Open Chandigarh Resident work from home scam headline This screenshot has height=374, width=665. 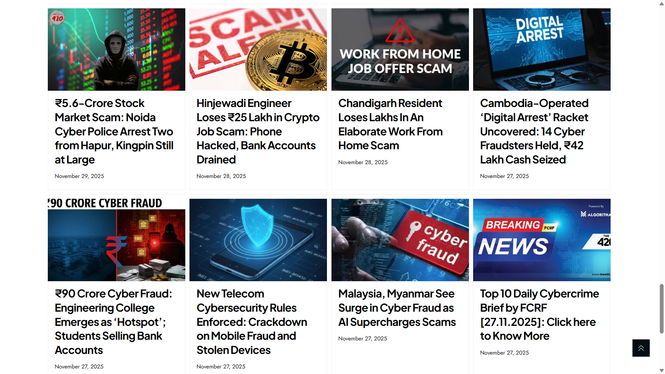point(390,124)
